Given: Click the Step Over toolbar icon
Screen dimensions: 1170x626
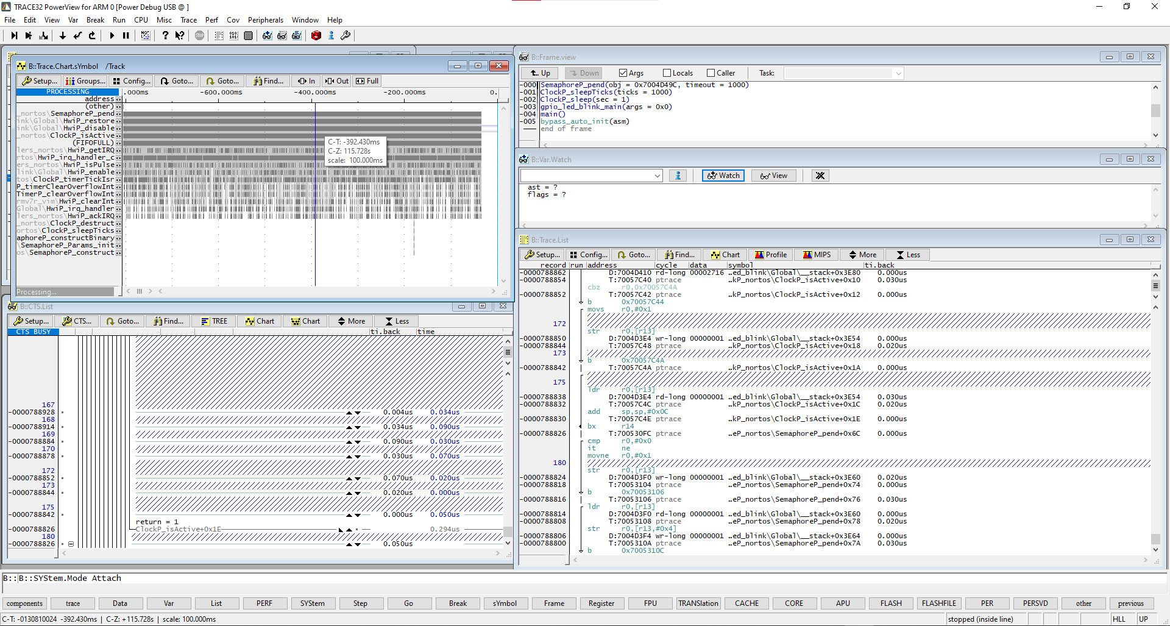Looking at the screenshot, I should pyautogui.click(x=29, y=35).
